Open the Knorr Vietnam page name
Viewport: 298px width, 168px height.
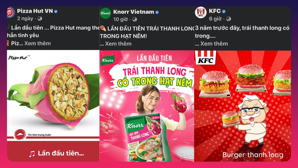(x=134, y=12)
